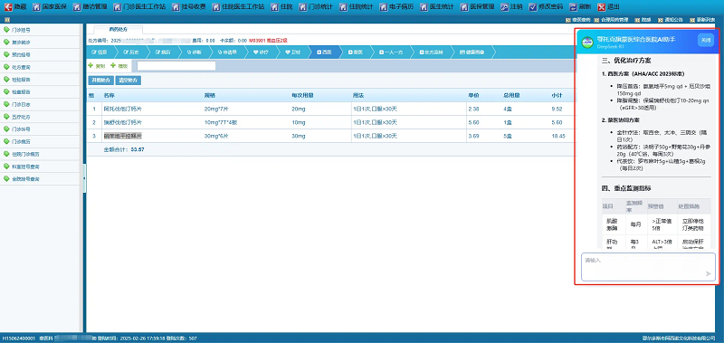Open the 挂号收费 module
The width and height of the screenshot is (724, 343).
188,7
